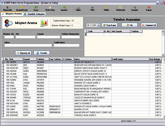Image resolution: width=165 pixels, height=126 pixels.
Task: Click cell phone 05344144318 of KADİR
Action: (55, 107)
